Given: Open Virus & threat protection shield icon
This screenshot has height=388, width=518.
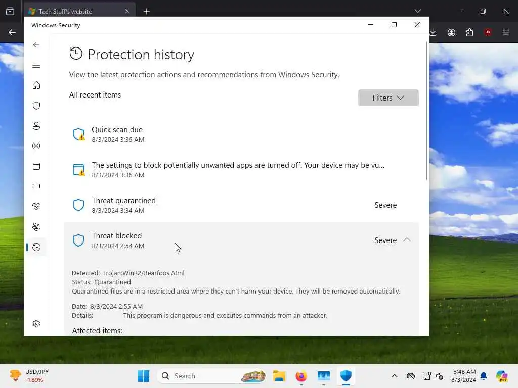Looking at the screenshot, I should click(36, 106).
